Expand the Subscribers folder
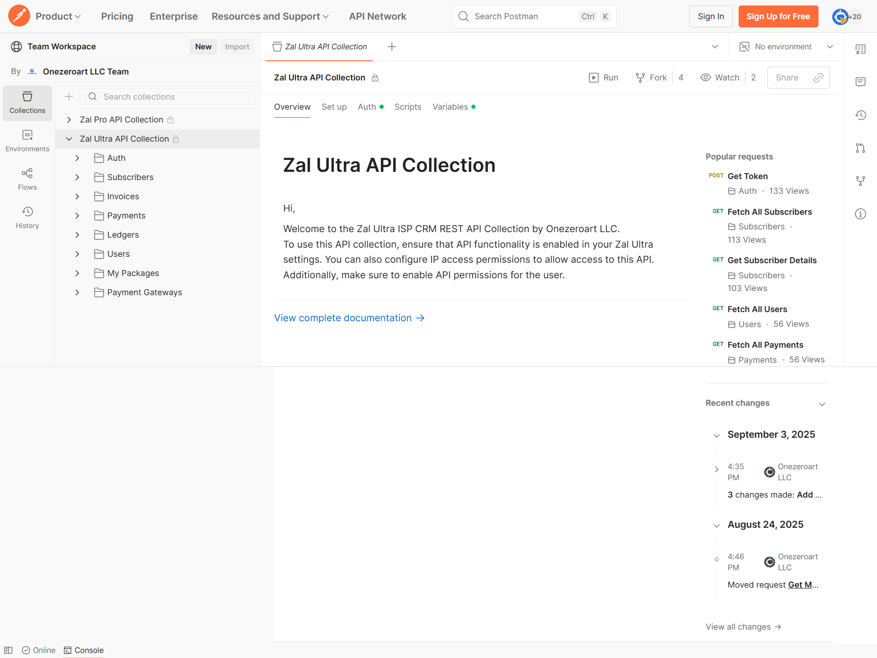 [77, 177]
